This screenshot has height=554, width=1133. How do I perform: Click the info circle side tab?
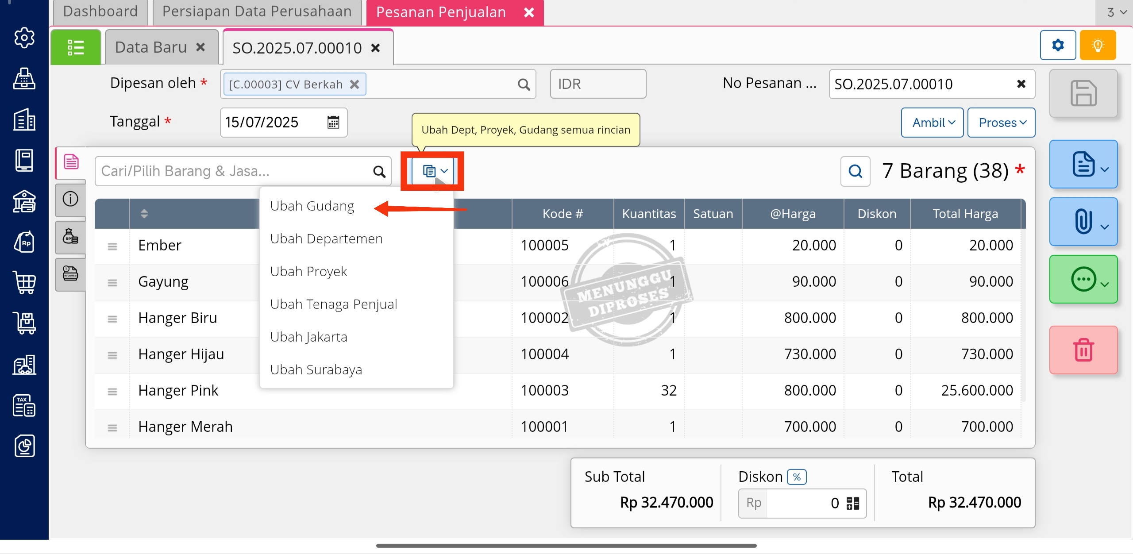tap(70, 199)
